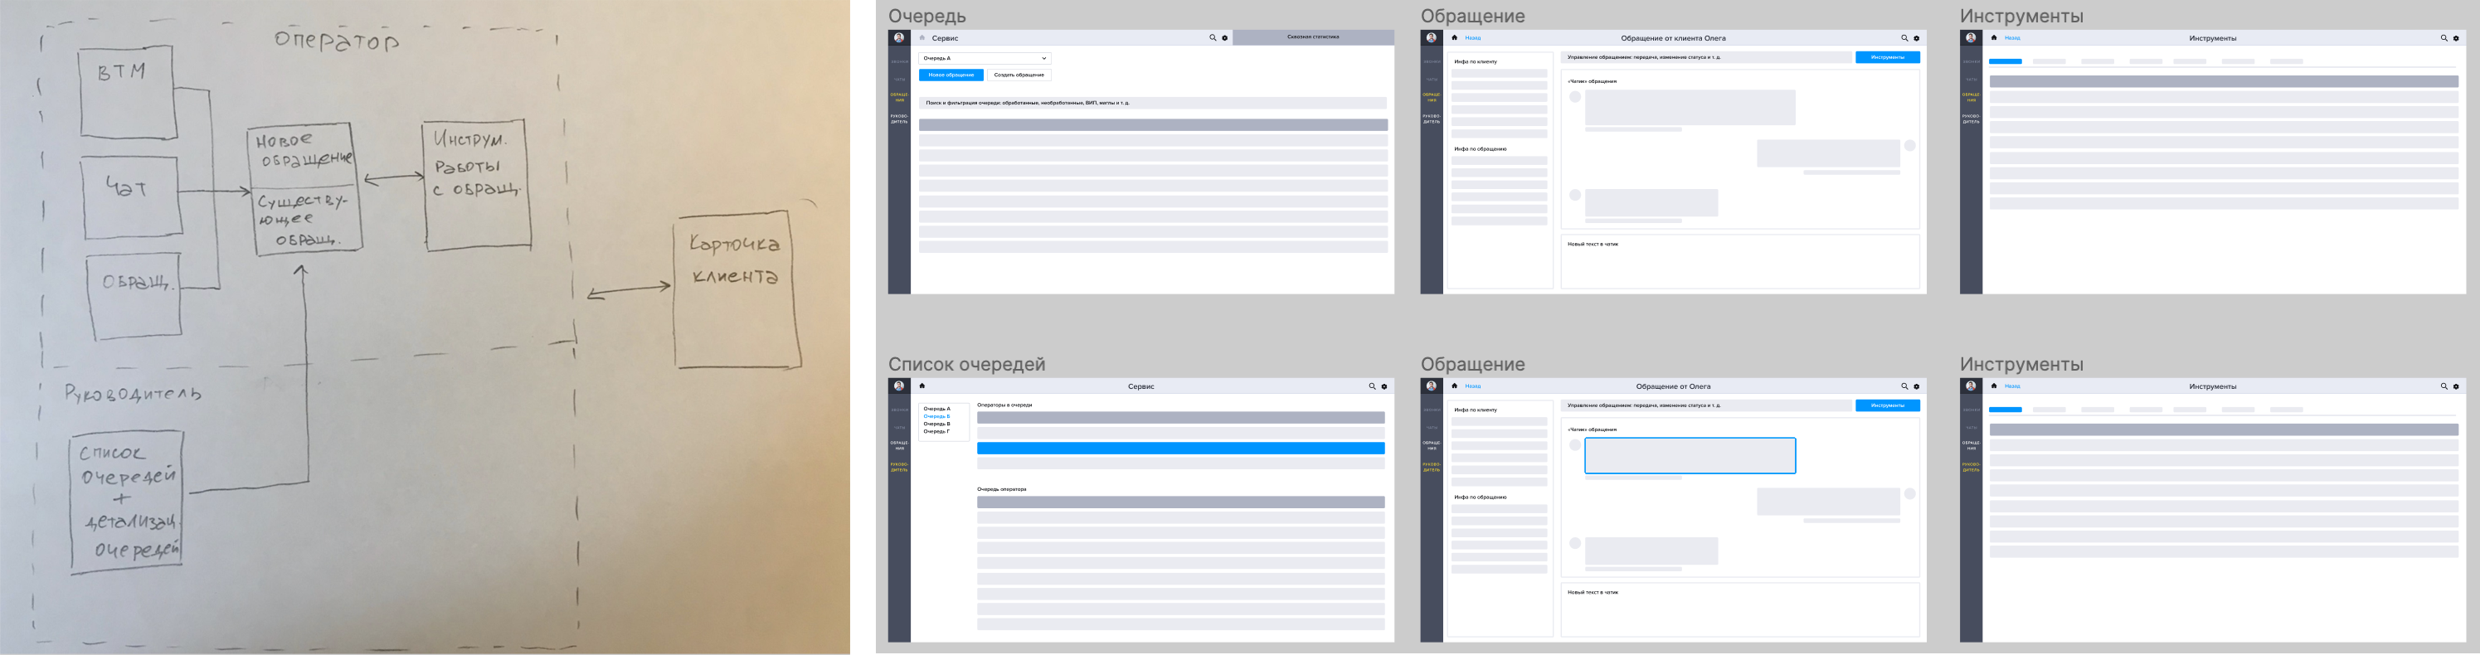The image size is (2480, 655).
Task: Select Очередь Г in the Список очередей list
Action: pos(936,432)
